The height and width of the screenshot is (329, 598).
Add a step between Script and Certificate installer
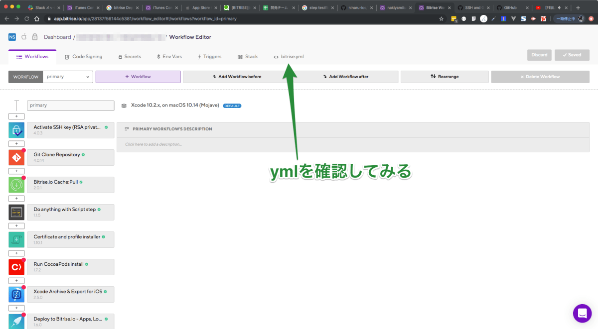coord(16,225)
